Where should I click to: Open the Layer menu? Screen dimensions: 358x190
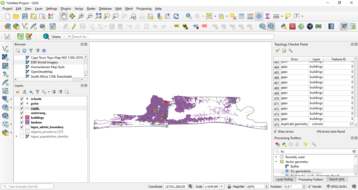click(39, 9)
